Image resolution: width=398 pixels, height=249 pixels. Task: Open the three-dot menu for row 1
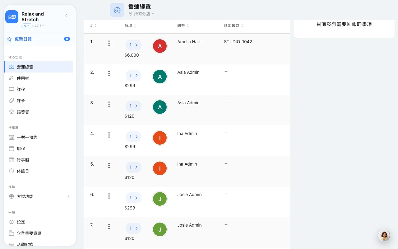coord(109,43)
